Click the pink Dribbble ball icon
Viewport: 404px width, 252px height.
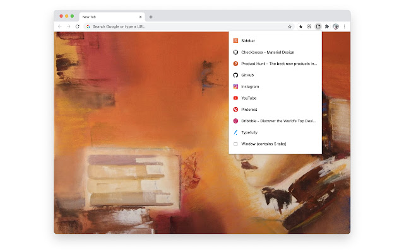[x=235, y=121]
